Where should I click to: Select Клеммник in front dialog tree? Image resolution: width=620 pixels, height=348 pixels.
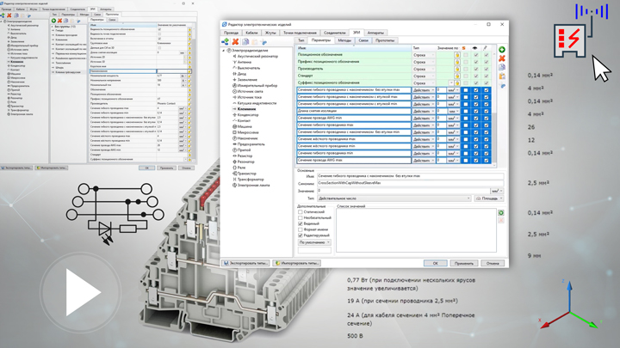[x=247, y=109]
